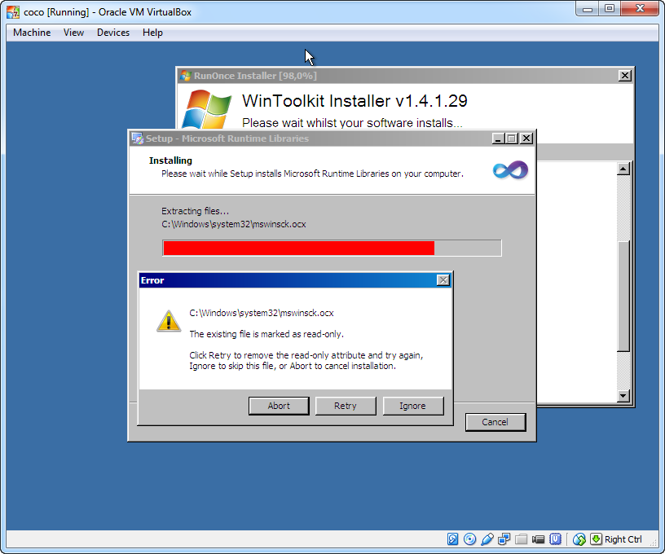This screenshot has width=665, height=554.
Task: Click the network adapters status icon
Action: [504, 539]
